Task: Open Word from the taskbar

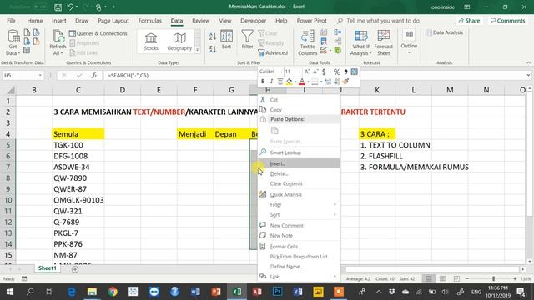Action: (195, 292)
